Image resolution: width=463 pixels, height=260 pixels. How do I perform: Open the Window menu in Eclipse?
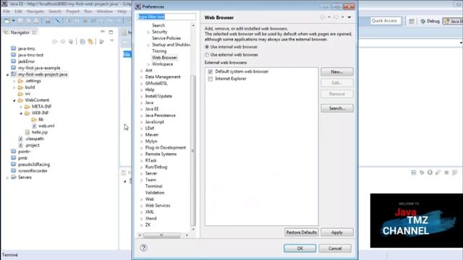(x=104, y=12)
